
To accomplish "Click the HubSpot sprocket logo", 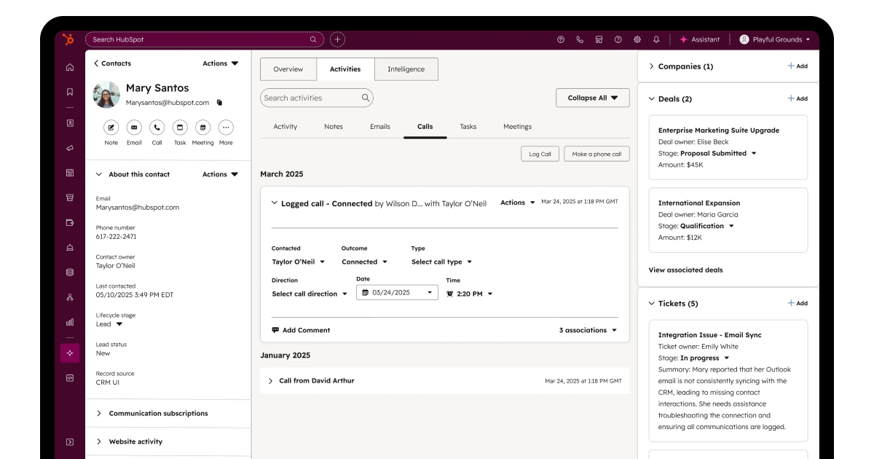I will (x=69, y=39).
